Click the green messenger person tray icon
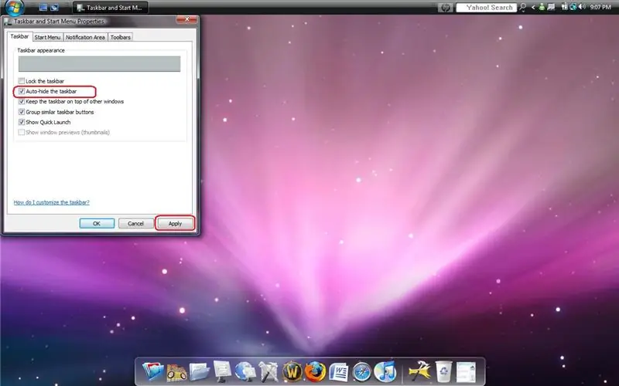The image size is (619, 386). point(542,7)
